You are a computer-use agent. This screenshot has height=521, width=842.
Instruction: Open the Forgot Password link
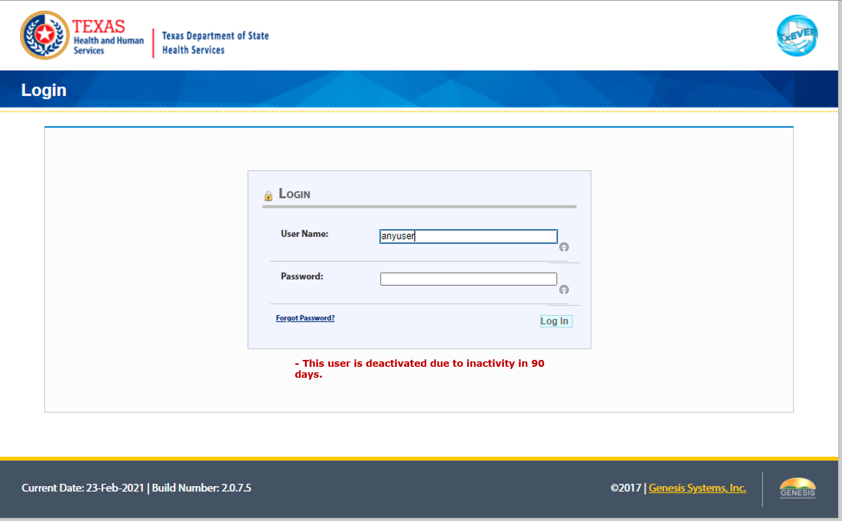click(x=305, y=318)
